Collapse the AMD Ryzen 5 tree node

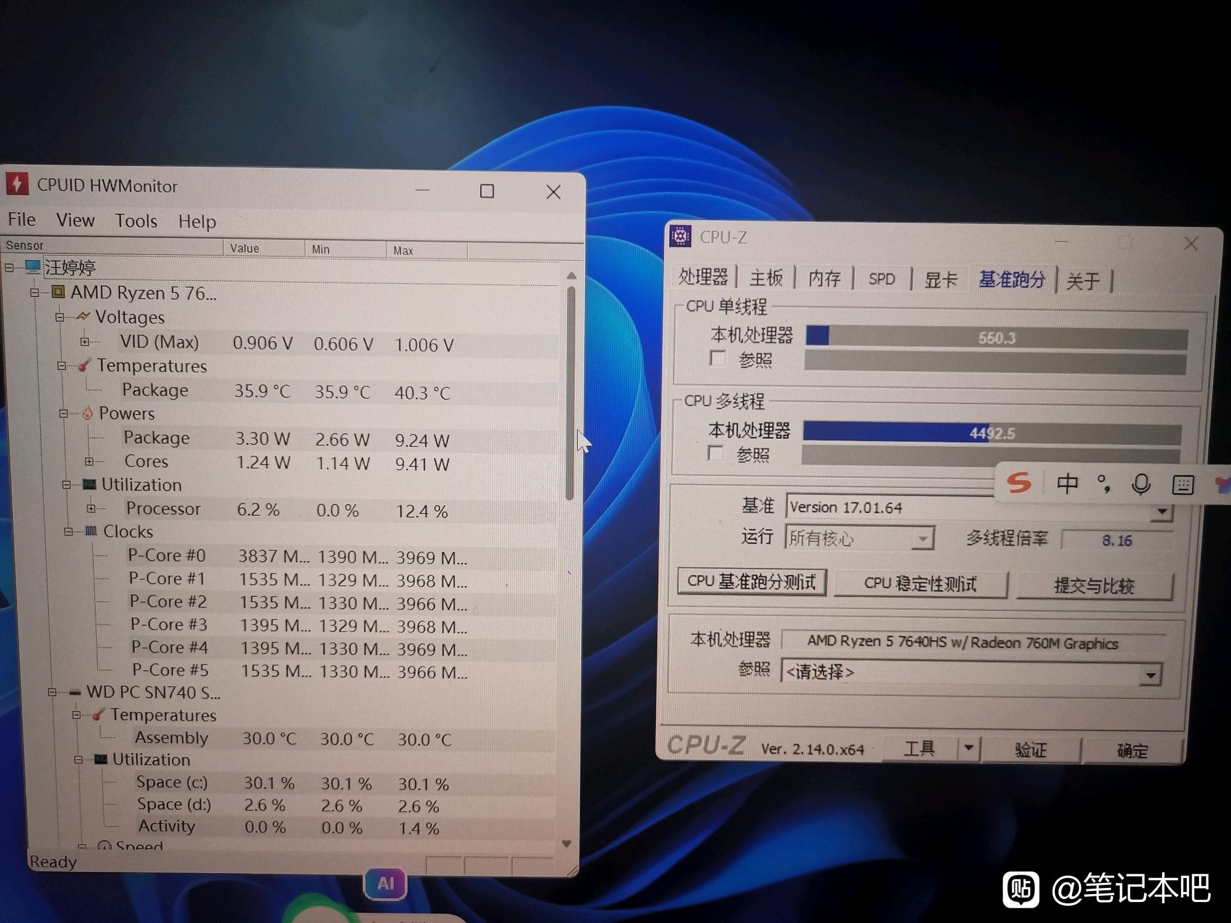[35, 292]
